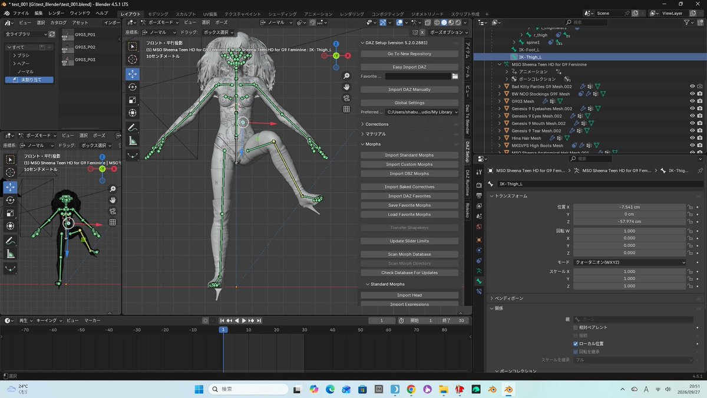Click the スケール X value field
Screen dimensions: 707x398
tap(630, 271)
